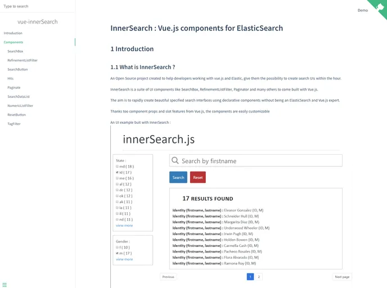Check the il (11) state checkbox
Viewport: 387px width, 288px height.
(117, 214)
